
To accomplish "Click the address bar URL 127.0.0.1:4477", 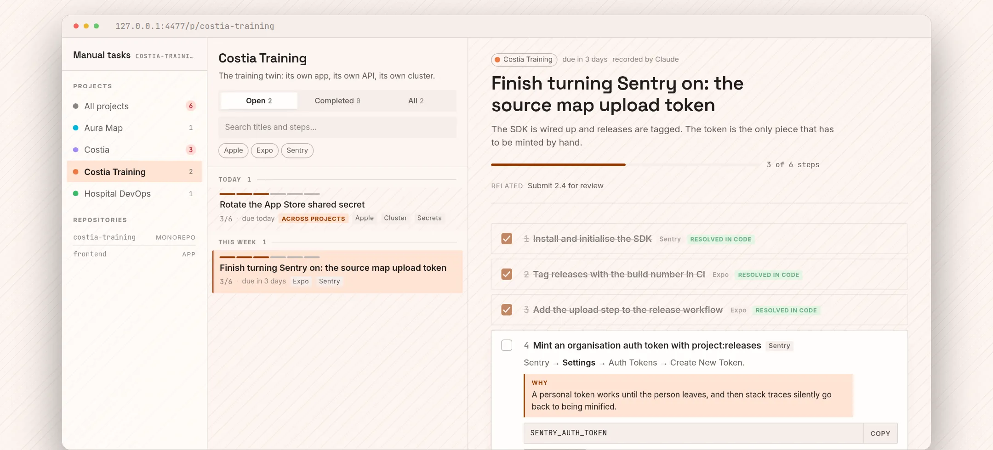I will [x=194, y=26].
